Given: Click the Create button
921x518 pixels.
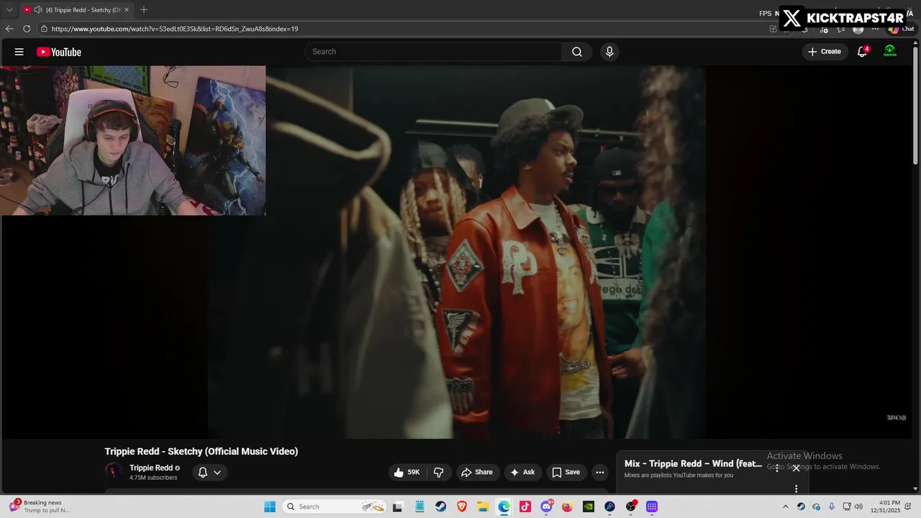Looking at the screenshot, I should 825,52.
